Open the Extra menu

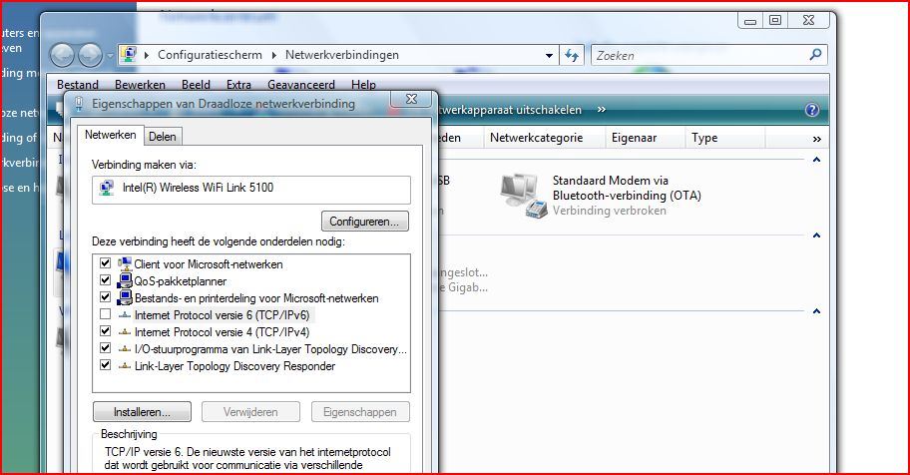coord(238,85)
